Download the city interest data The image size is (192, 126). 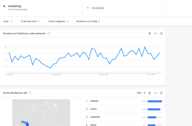point(149,93)
